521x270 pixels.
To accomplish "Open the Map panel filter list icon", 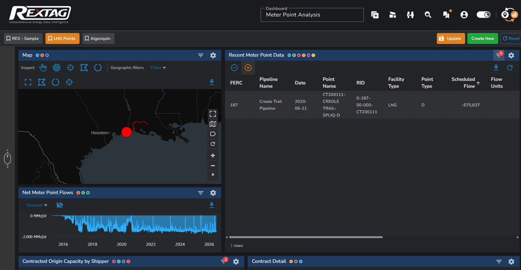I will pos(201,55).
